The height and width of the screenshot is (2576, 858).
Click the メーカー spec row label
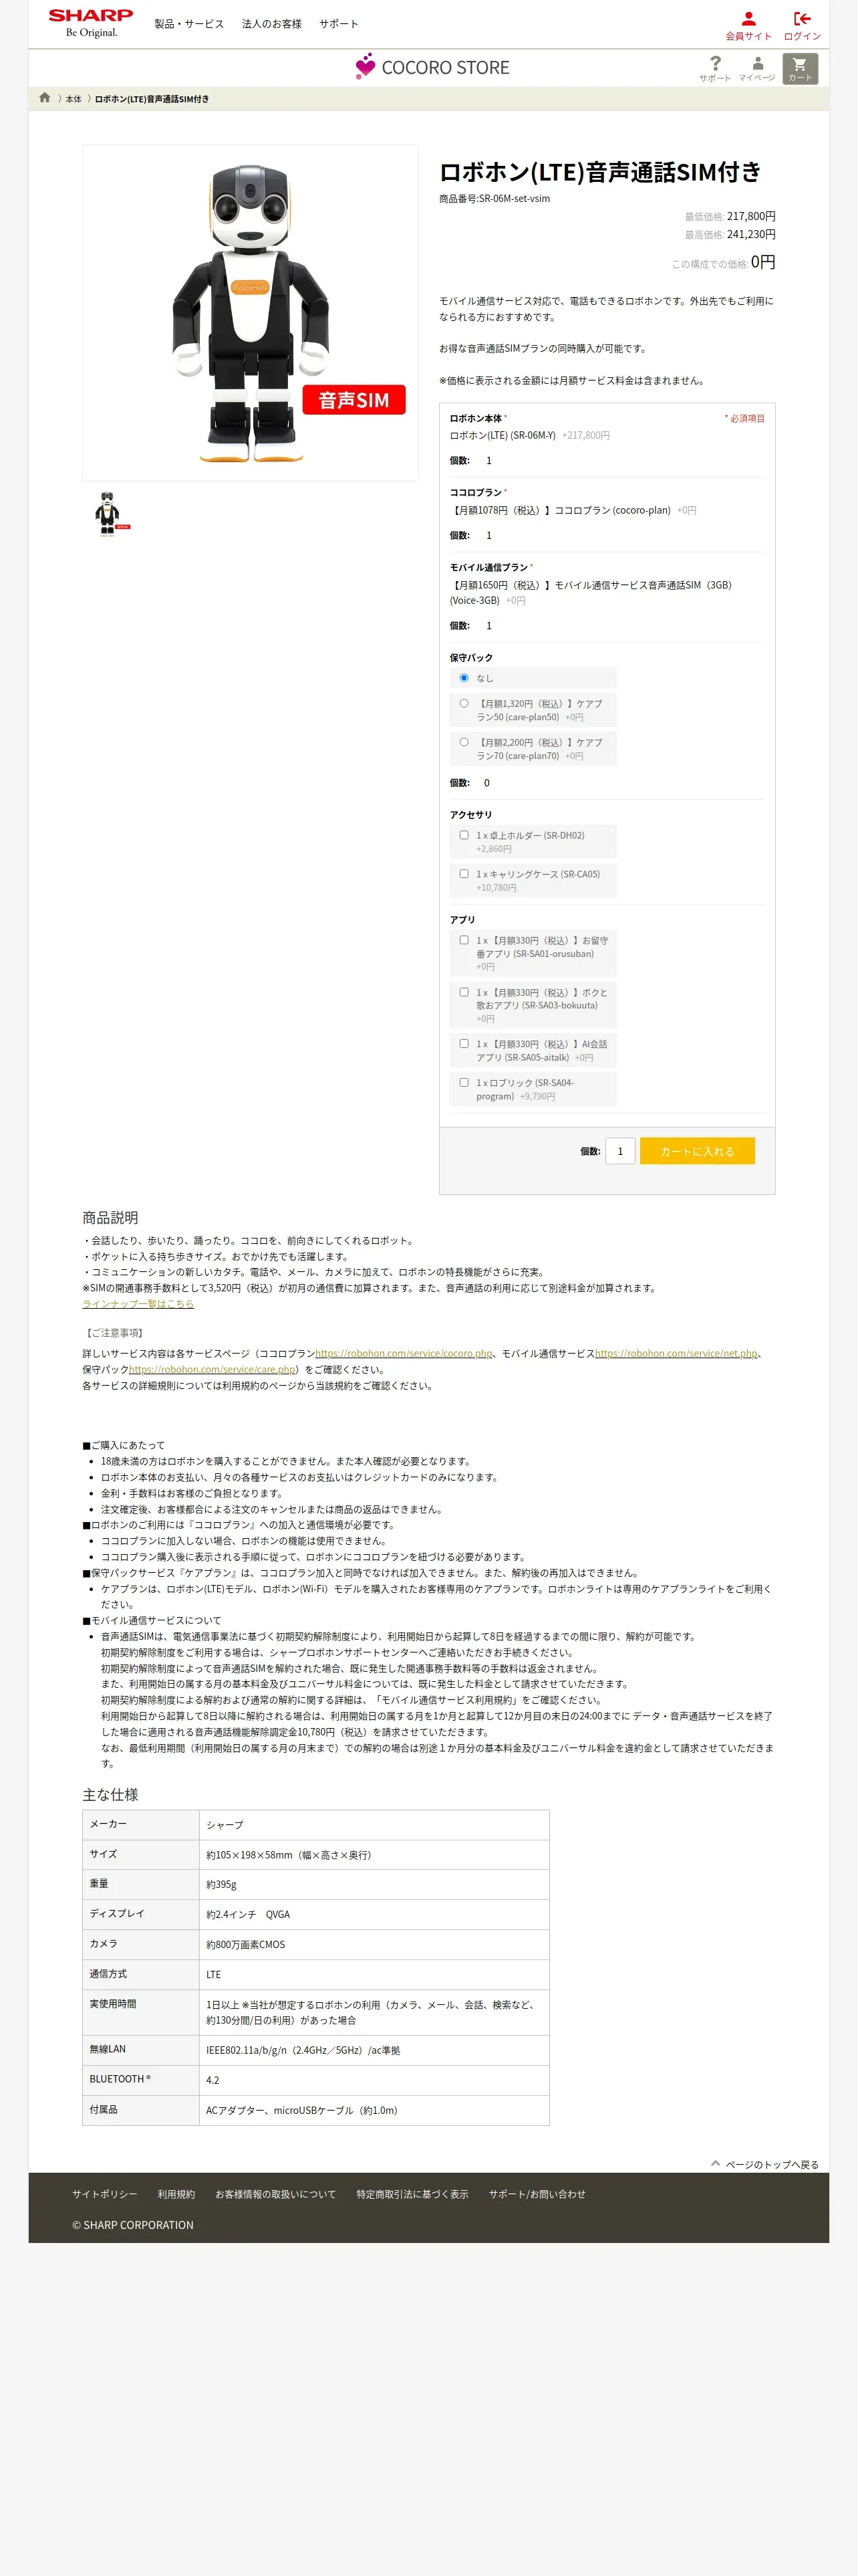108,1824
